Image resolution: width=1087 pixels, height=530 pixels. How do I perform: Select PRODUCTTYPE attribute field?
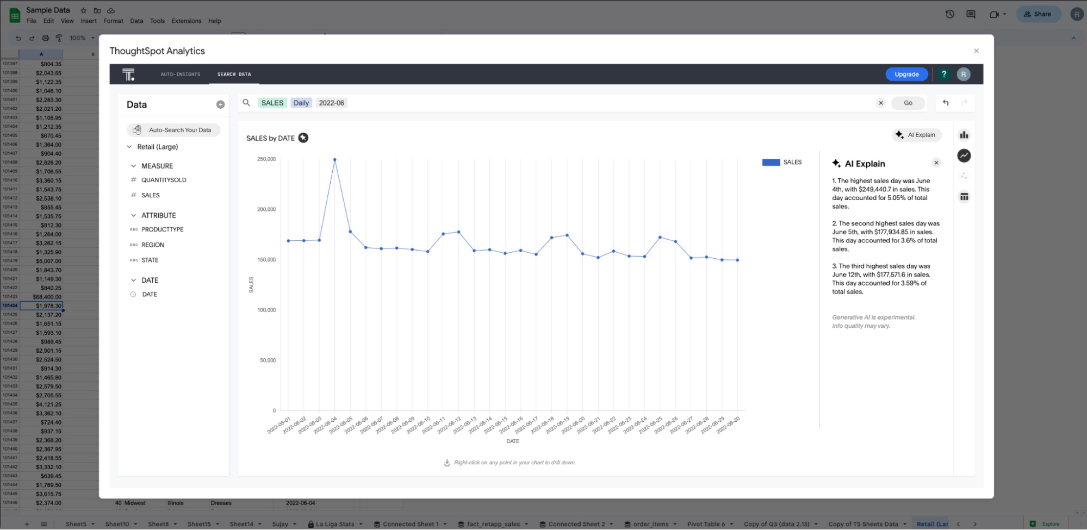pos(162,229)
